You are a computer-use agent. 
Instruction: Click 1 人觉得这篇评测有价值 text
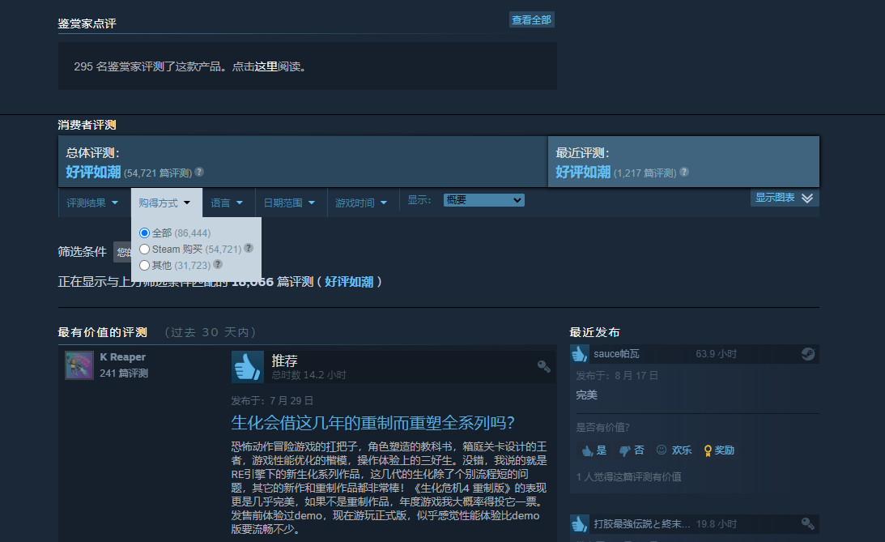[629, 477]
